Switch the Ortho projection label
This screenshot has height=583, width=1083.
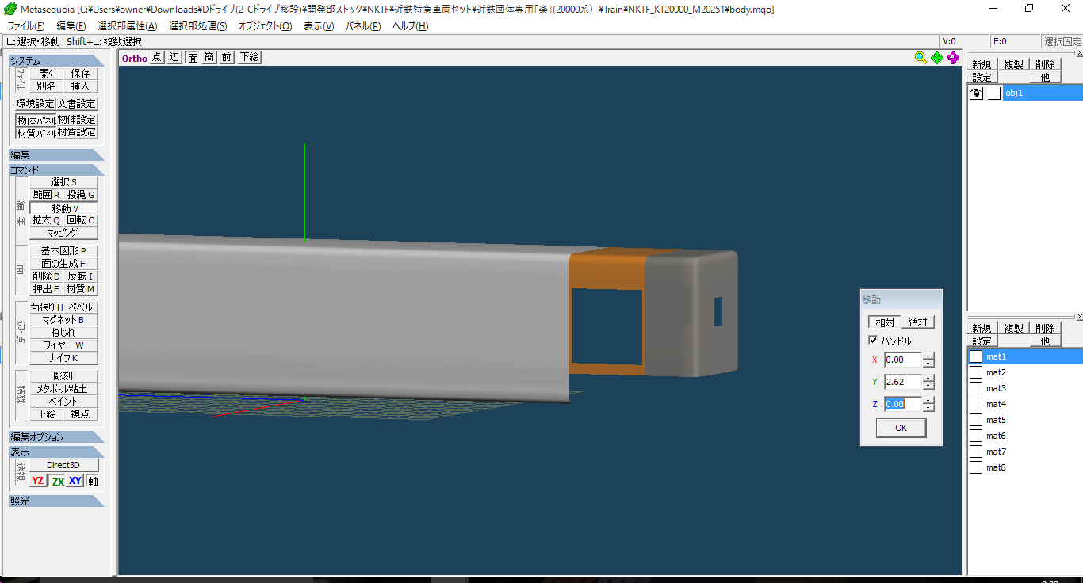click(135, 58)
